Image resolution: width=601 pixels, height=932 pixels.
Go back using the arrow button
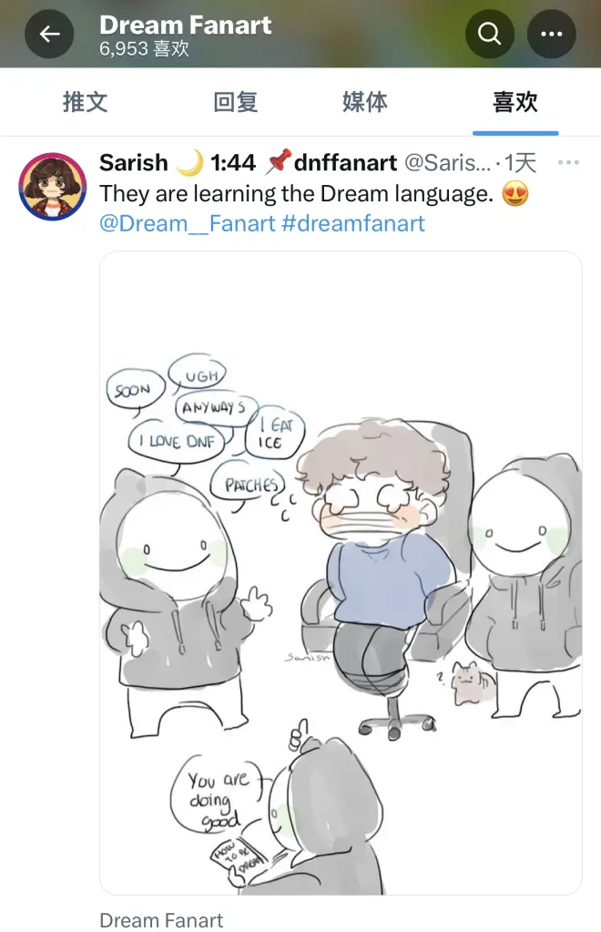point(49,34)
